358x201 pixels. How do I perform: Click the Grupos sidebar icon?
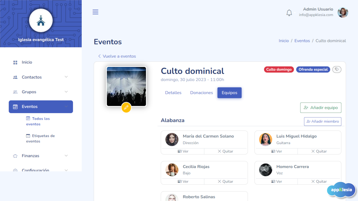pyautogui.click(x=15, y=92)
